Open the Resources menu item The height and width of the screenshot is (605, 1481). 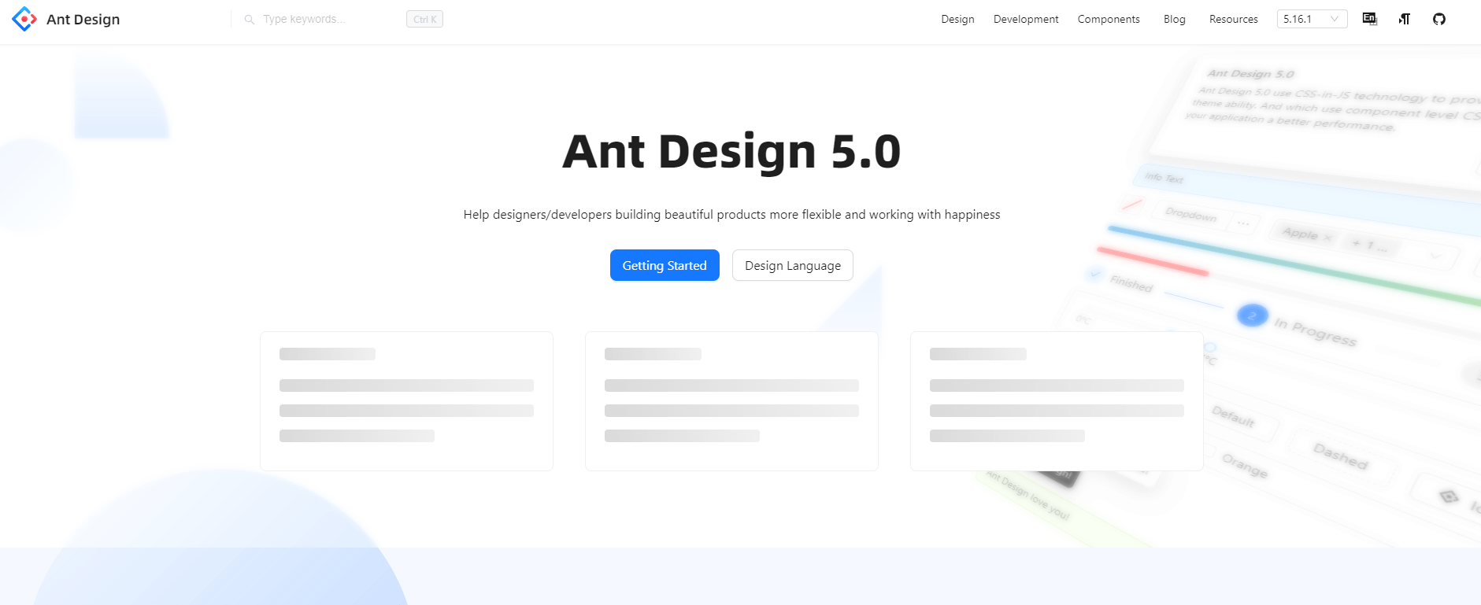pos(1234,19)
